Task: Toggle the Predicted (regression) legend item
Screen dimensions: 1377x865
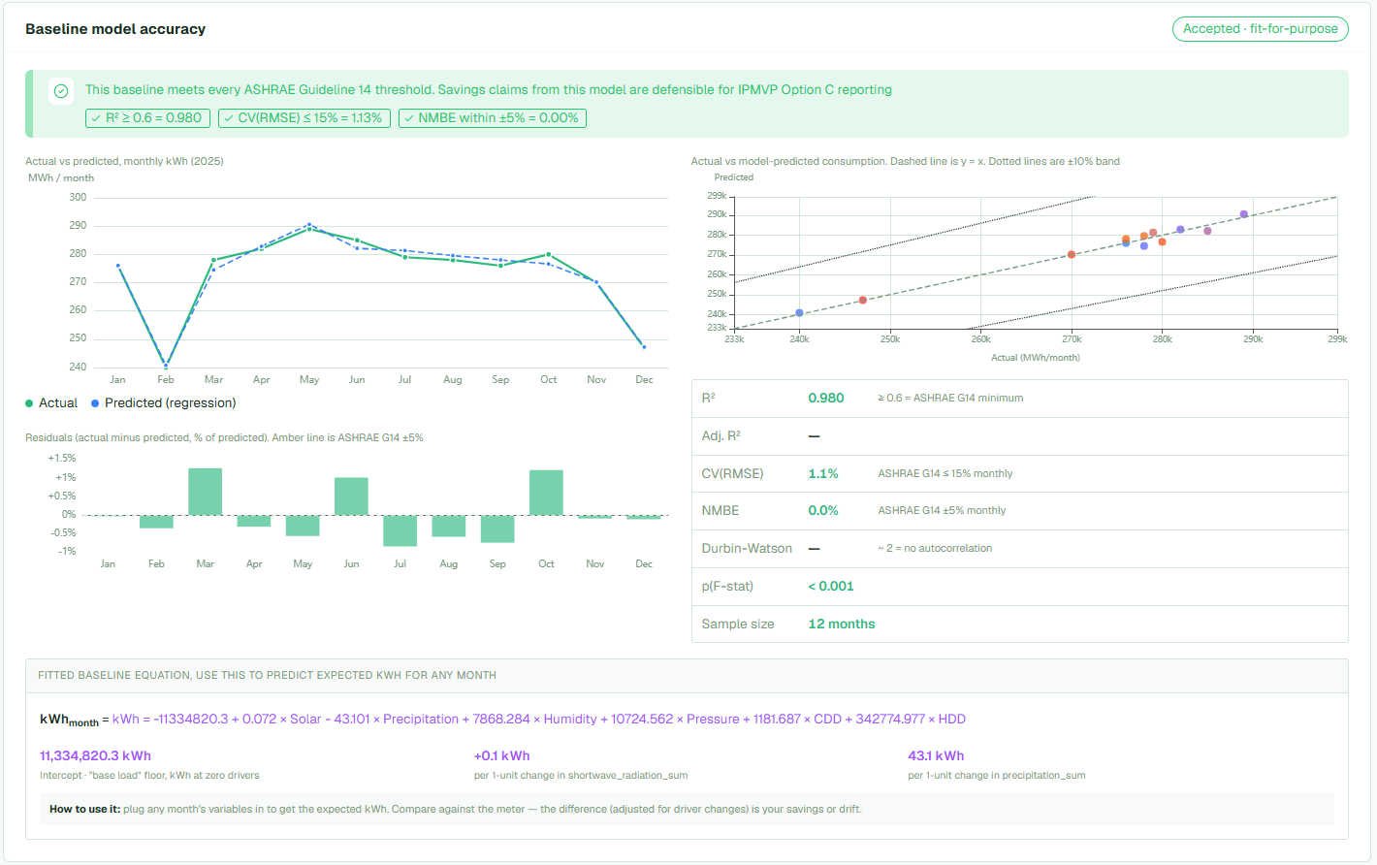Action: click(163, 403)
